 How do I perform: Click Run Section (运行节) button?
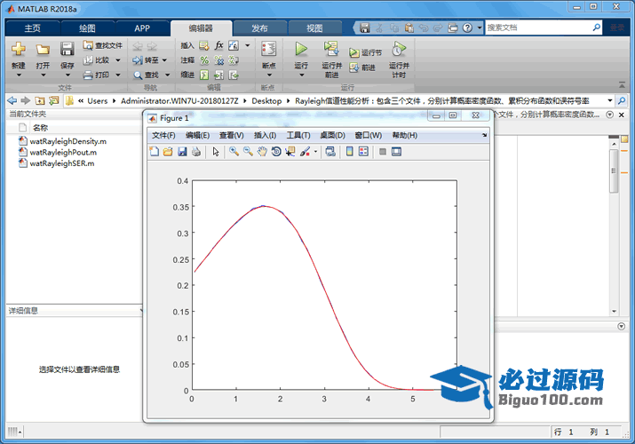point(365,52)
